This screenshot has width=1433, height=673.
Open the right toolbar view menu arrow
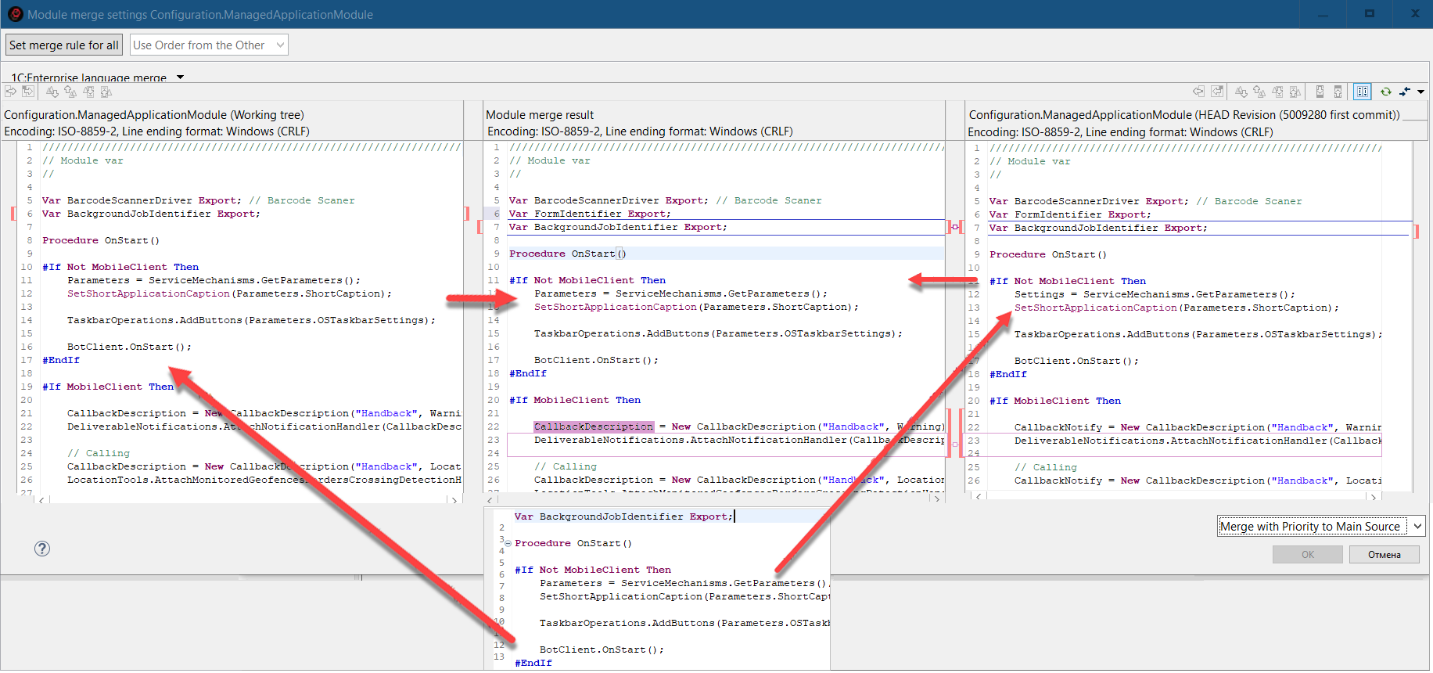1420,92
